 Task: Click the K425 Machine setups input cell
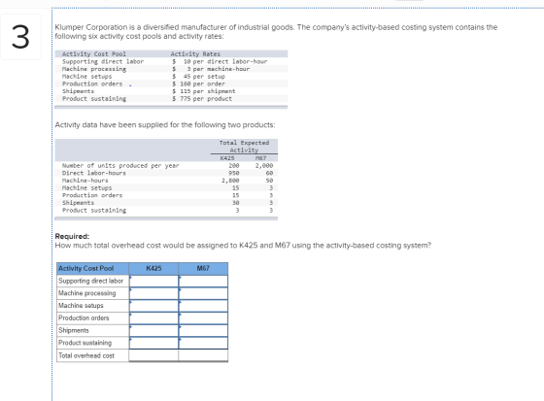pos(153,306)
